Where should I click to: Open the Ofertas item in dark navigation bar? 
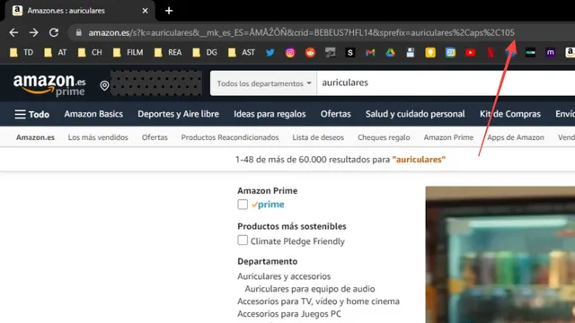[x=335, y=114]
